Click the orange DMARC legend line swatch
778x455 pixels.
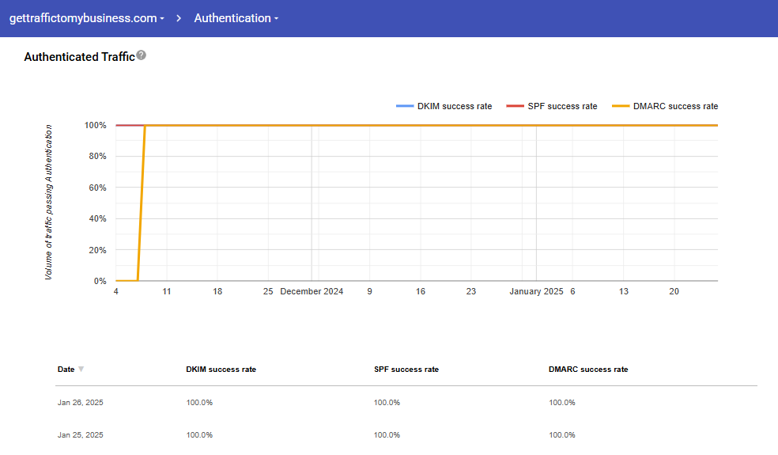tap(620, 106)
